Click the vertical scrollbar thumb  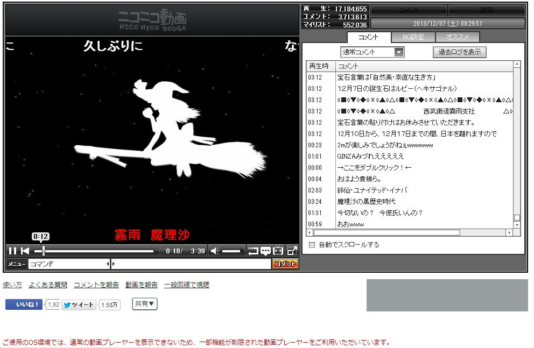click(517, 218)
